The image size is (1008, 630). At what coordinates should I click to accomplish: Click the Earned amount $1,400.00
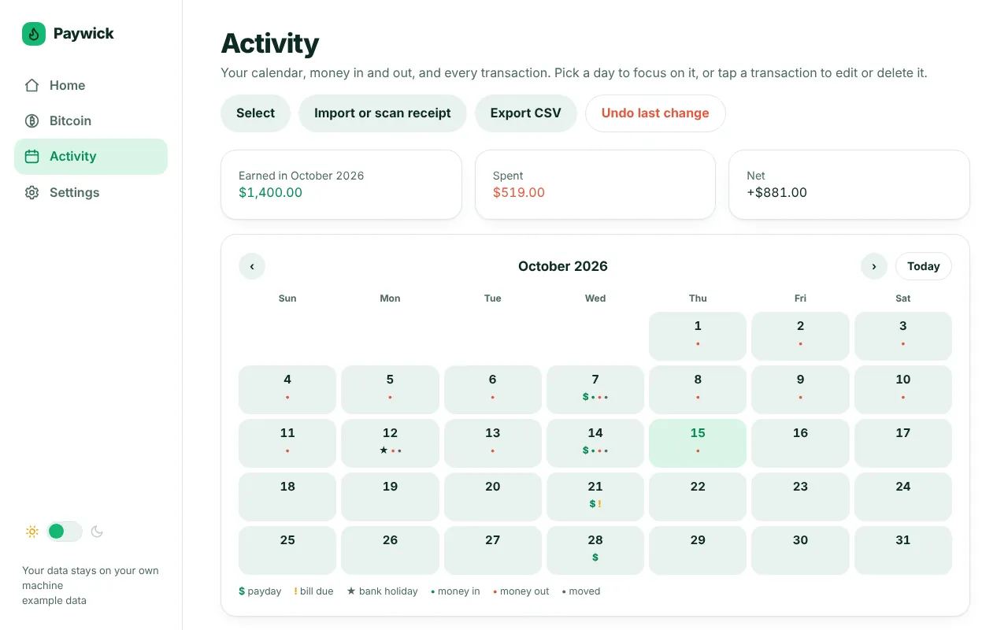[x=270, y=193]
